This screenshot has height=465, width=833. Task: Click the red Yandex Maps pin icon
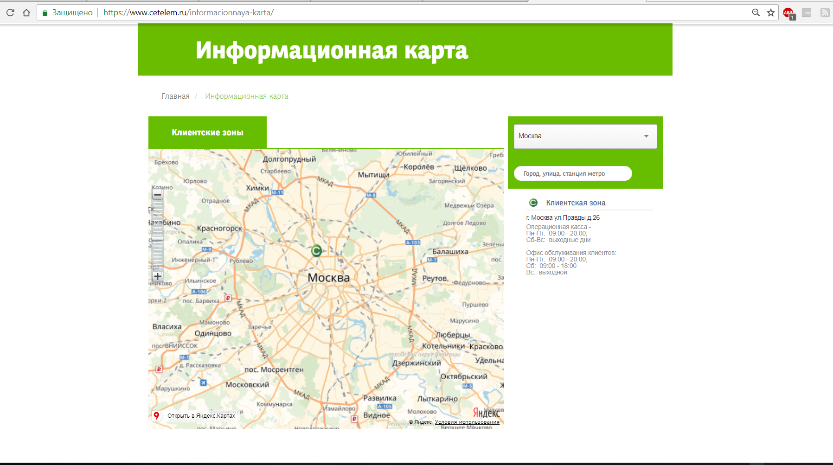[x=157, y=415]
